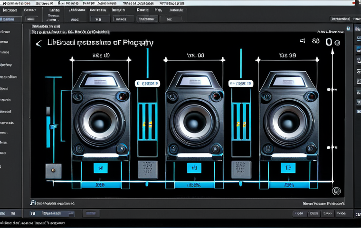Click the thick cyan vertical level bar left of the speakers

48,132
